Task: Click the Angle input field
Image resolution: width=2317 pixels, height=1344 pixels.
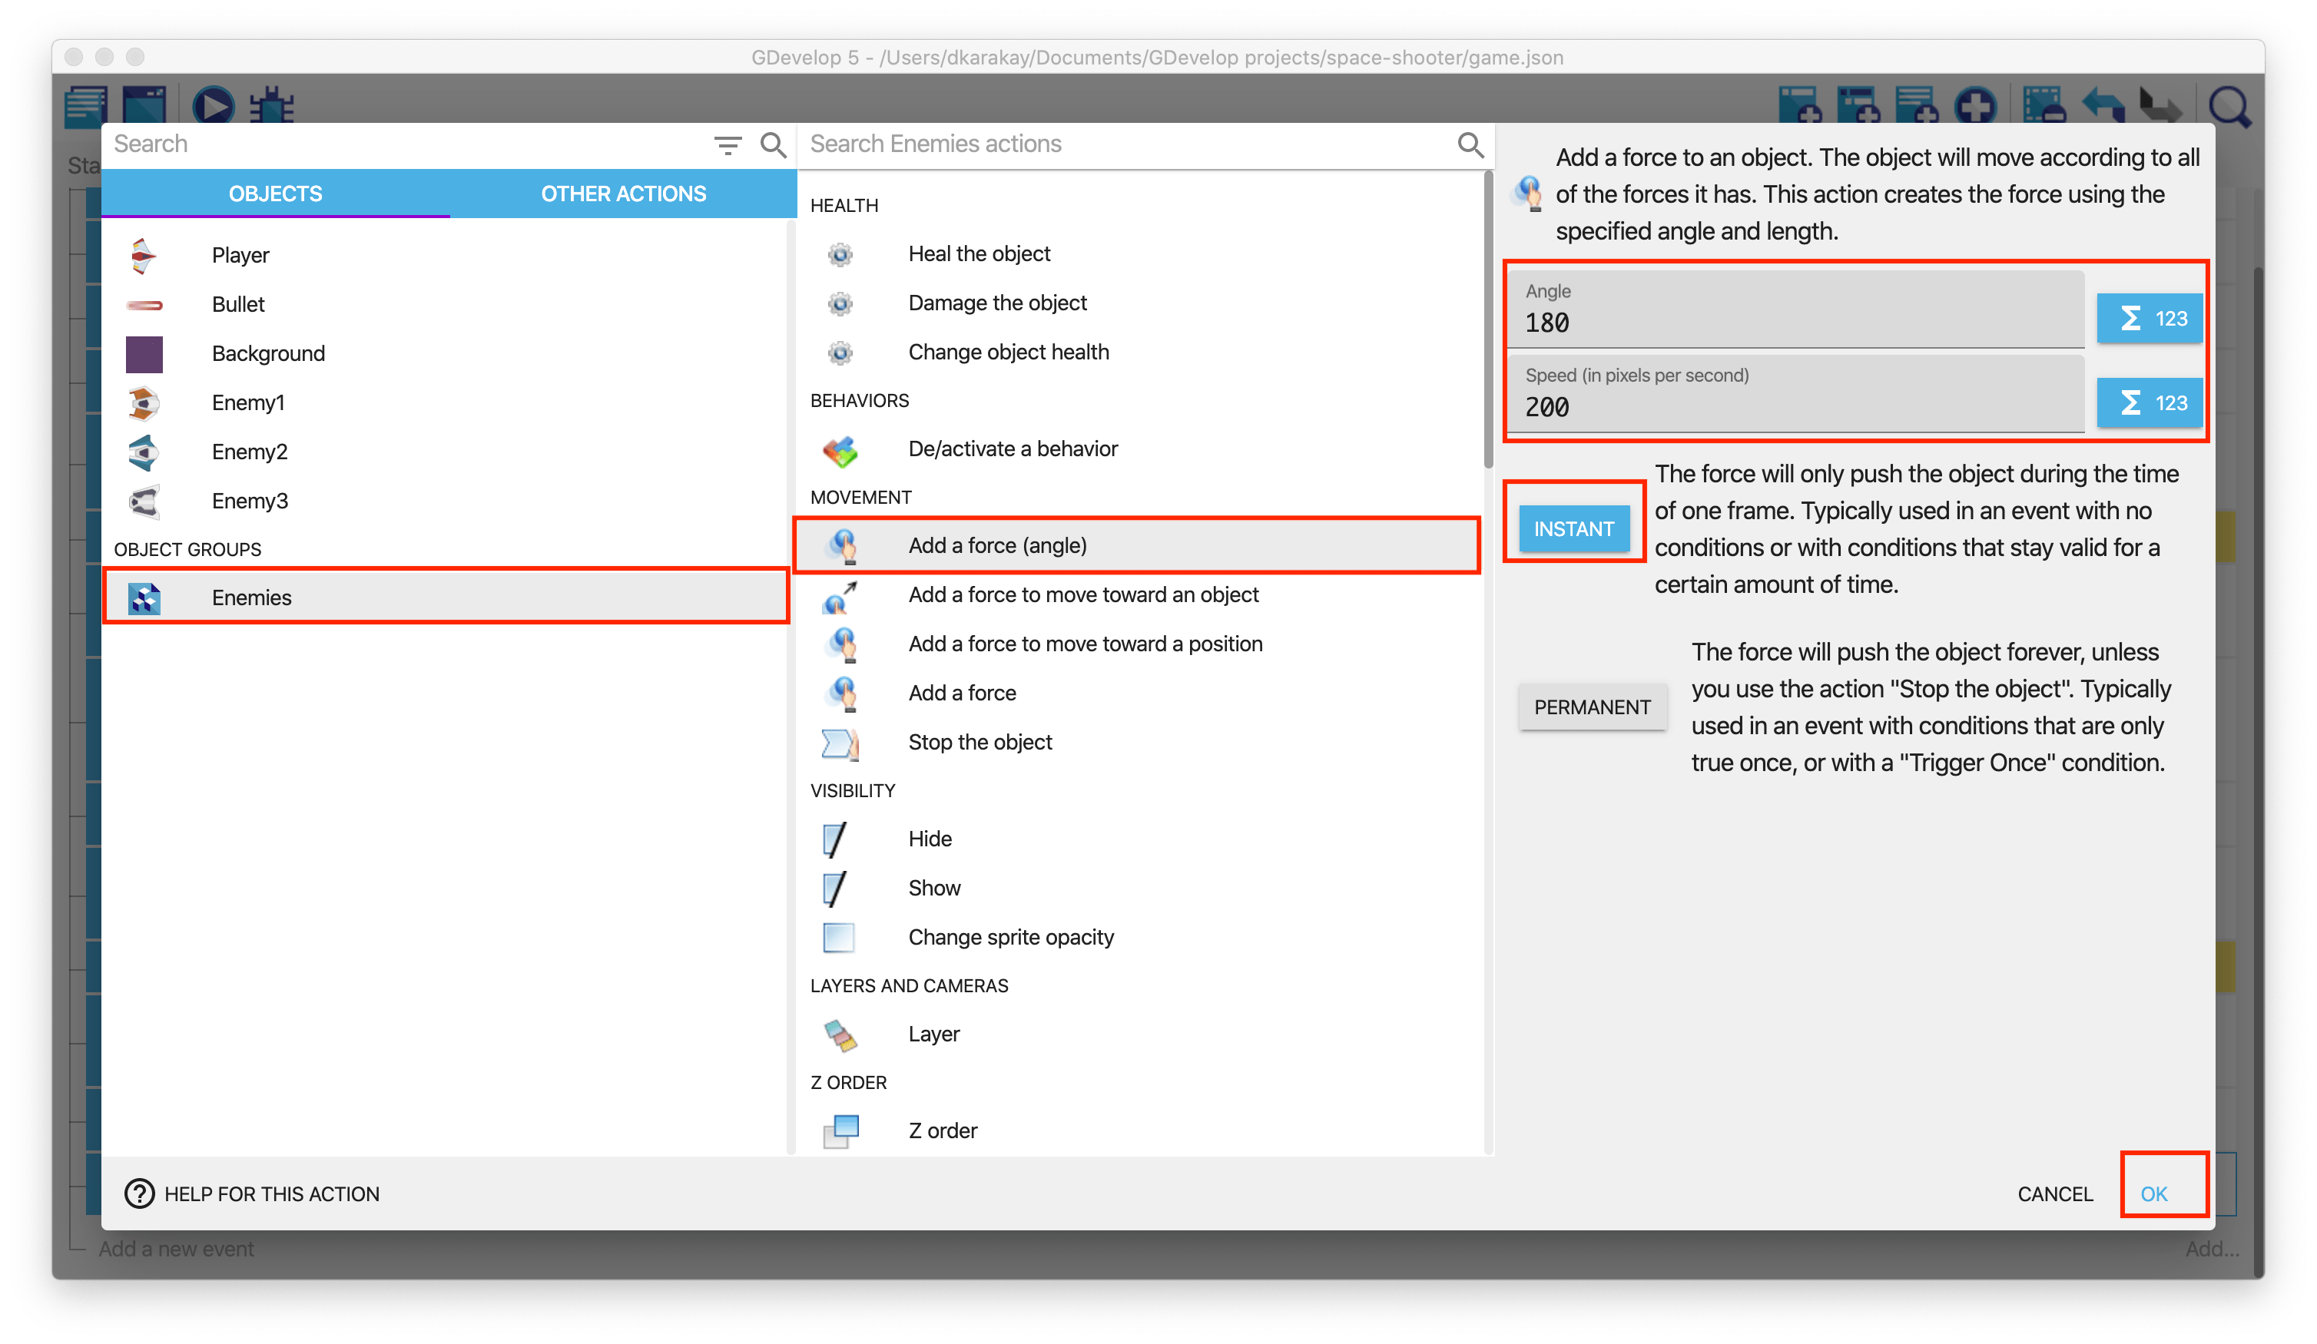Action: pyautogui.click(x=1793, y=323)
